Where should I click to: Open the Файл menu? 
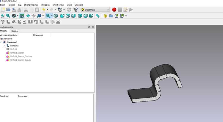[x=2, y=5]
